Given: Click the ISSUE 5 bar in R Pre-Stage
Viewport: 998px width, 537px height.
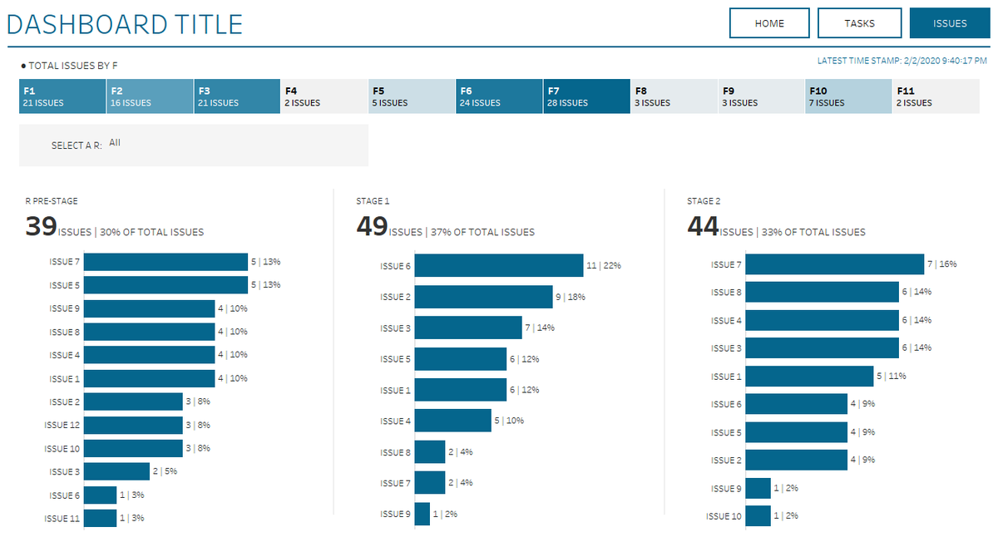Looking at the screenshot, I should click(166, 285).
